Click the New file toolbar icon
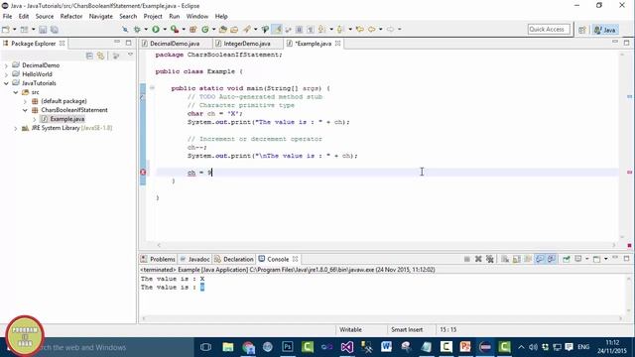This screenshot has height=357, width=635. pos(6,29)
